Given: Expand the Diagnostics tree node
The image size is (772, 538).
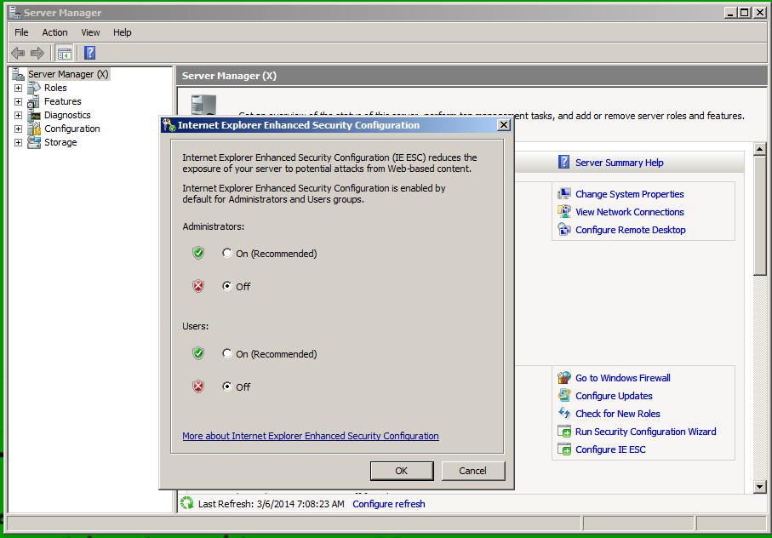Looking at the screenshot, I should point(18,115).
